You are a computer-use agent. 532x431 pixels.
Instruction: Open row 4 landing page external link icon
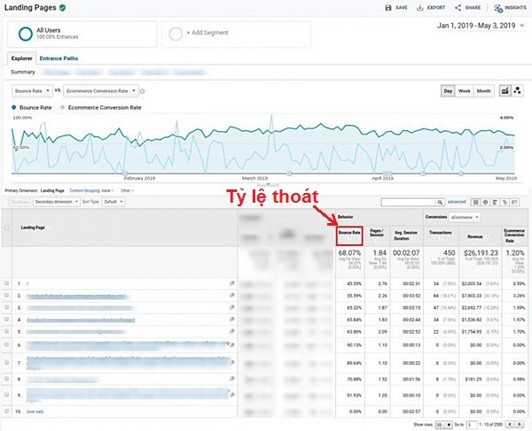coord(232,319)
